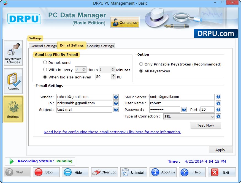Click Test Now button
The height and width of the screenshot is (183, 241).
[206, 125]
